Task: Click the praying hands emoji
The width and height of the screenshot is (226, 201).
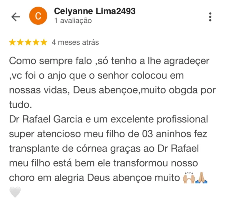Action: 201,177
